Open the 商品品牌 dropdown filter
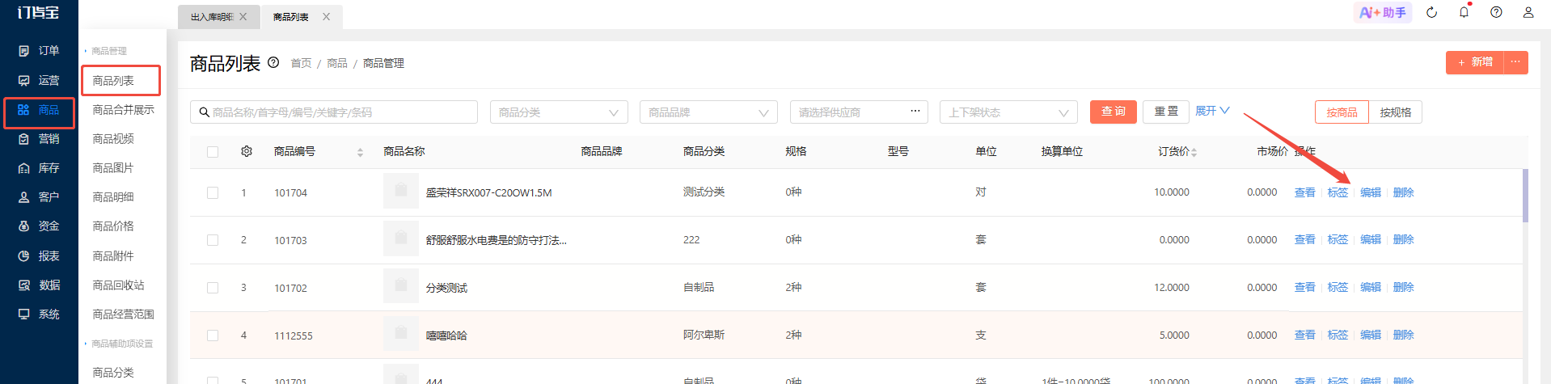The image size is (1551, 384). point(708,112)
